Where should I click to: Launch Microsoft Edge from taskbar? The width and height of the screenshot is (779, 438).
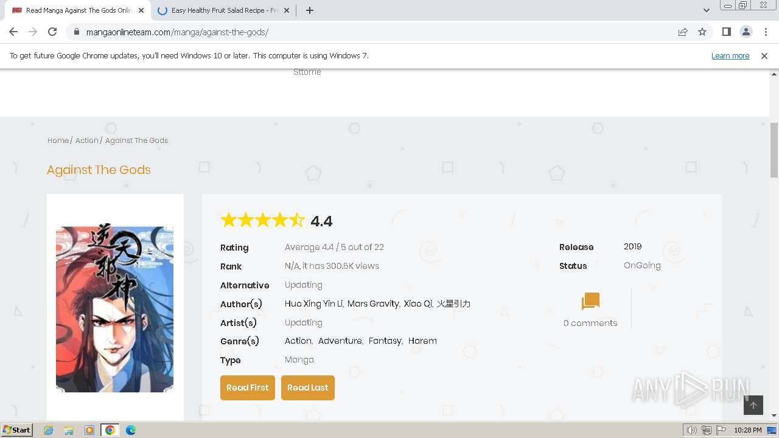[x=131, y=430]
